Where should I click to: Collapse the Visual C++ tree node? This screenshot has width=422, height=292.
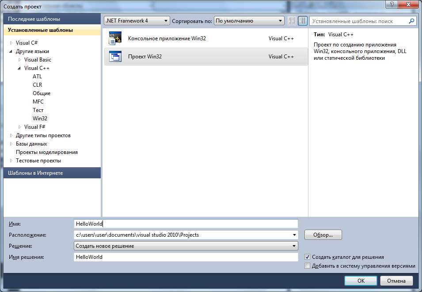[19, 68]
